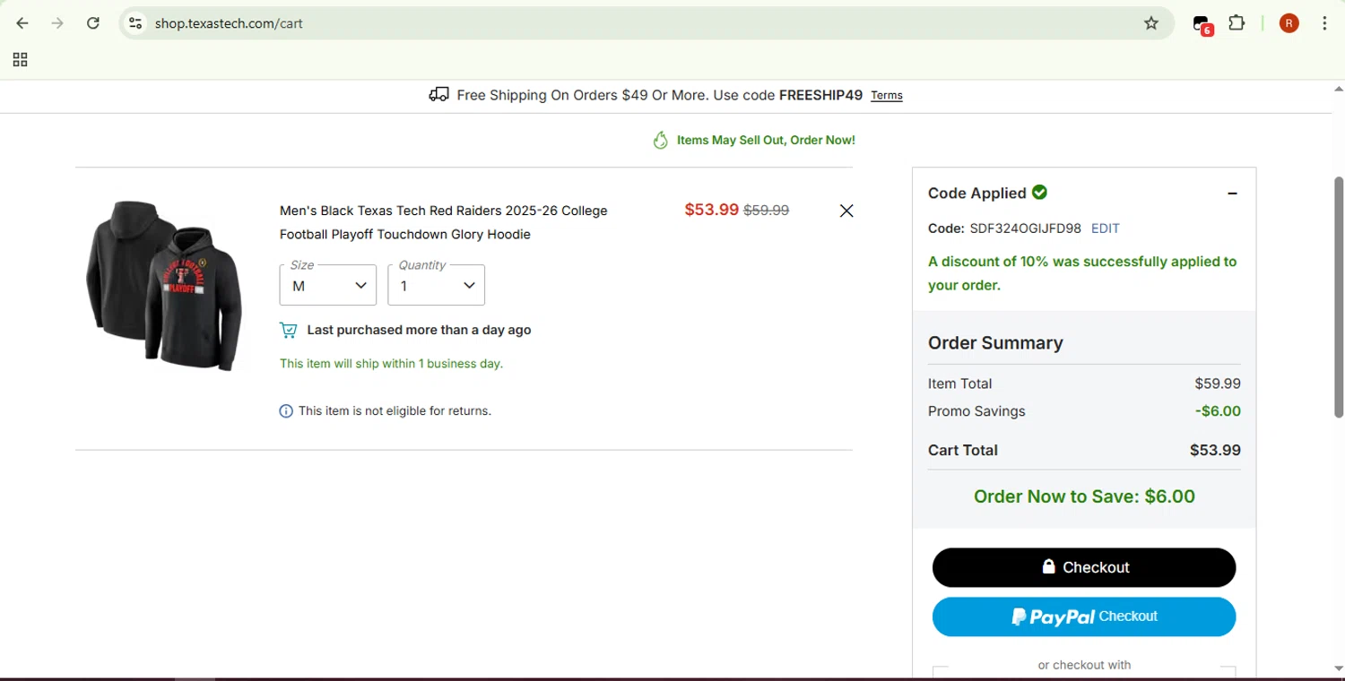
Task: Open the red-badged extension icon
Action: (1202, 24)
